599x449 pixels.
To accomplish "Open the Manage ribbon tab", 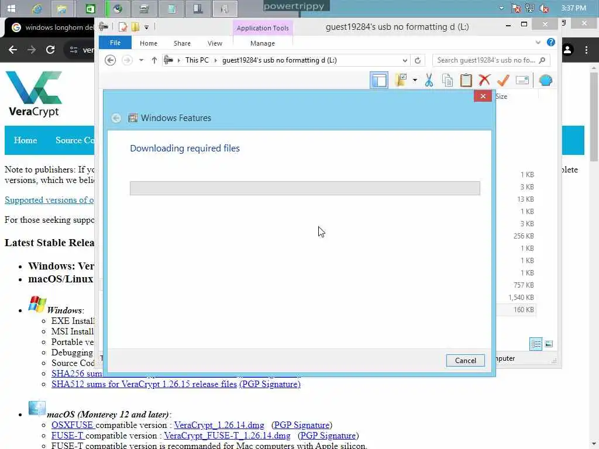I will [263, 43].
